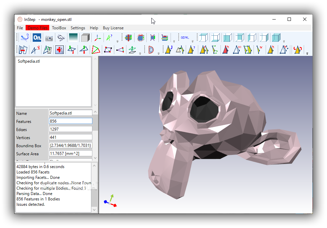Click the pyramid with red rotation arrows
The height and width of the screenshot is (228, 327).
coord(297,50)
